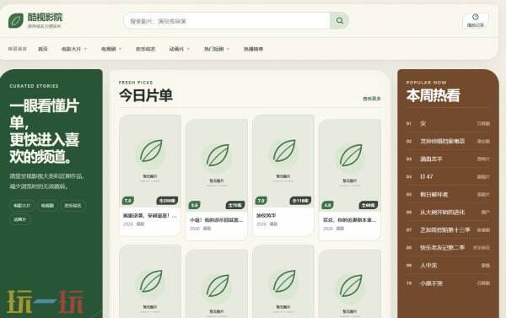The height and width of the screenshot is (318, 506).
Task: Select the 欢乐综艺 tag pill in green panel
Action: pos(73,206)
